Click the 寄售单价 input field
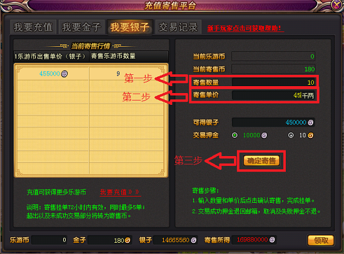This screenshot has height=254, width=344. (274, 95)
